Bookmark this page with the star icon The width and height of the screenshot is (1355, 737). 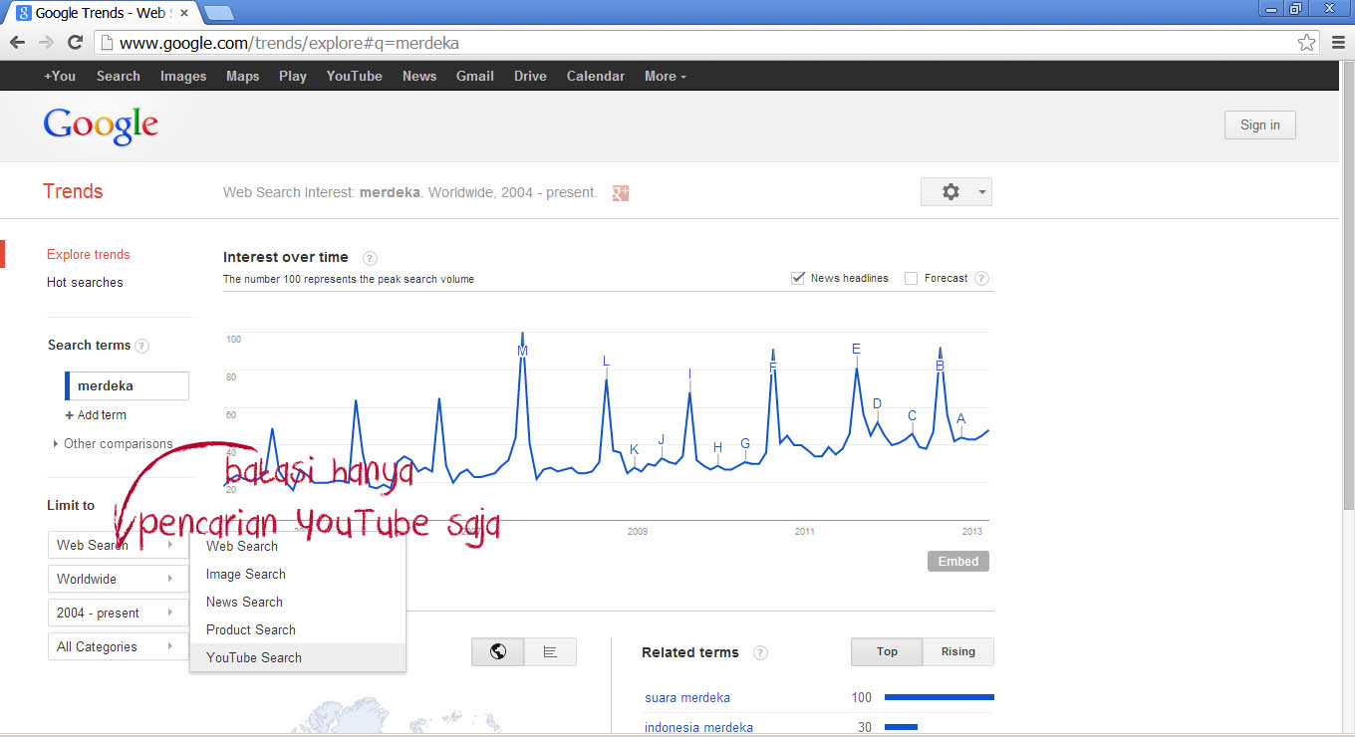[x=1306, y=43]
